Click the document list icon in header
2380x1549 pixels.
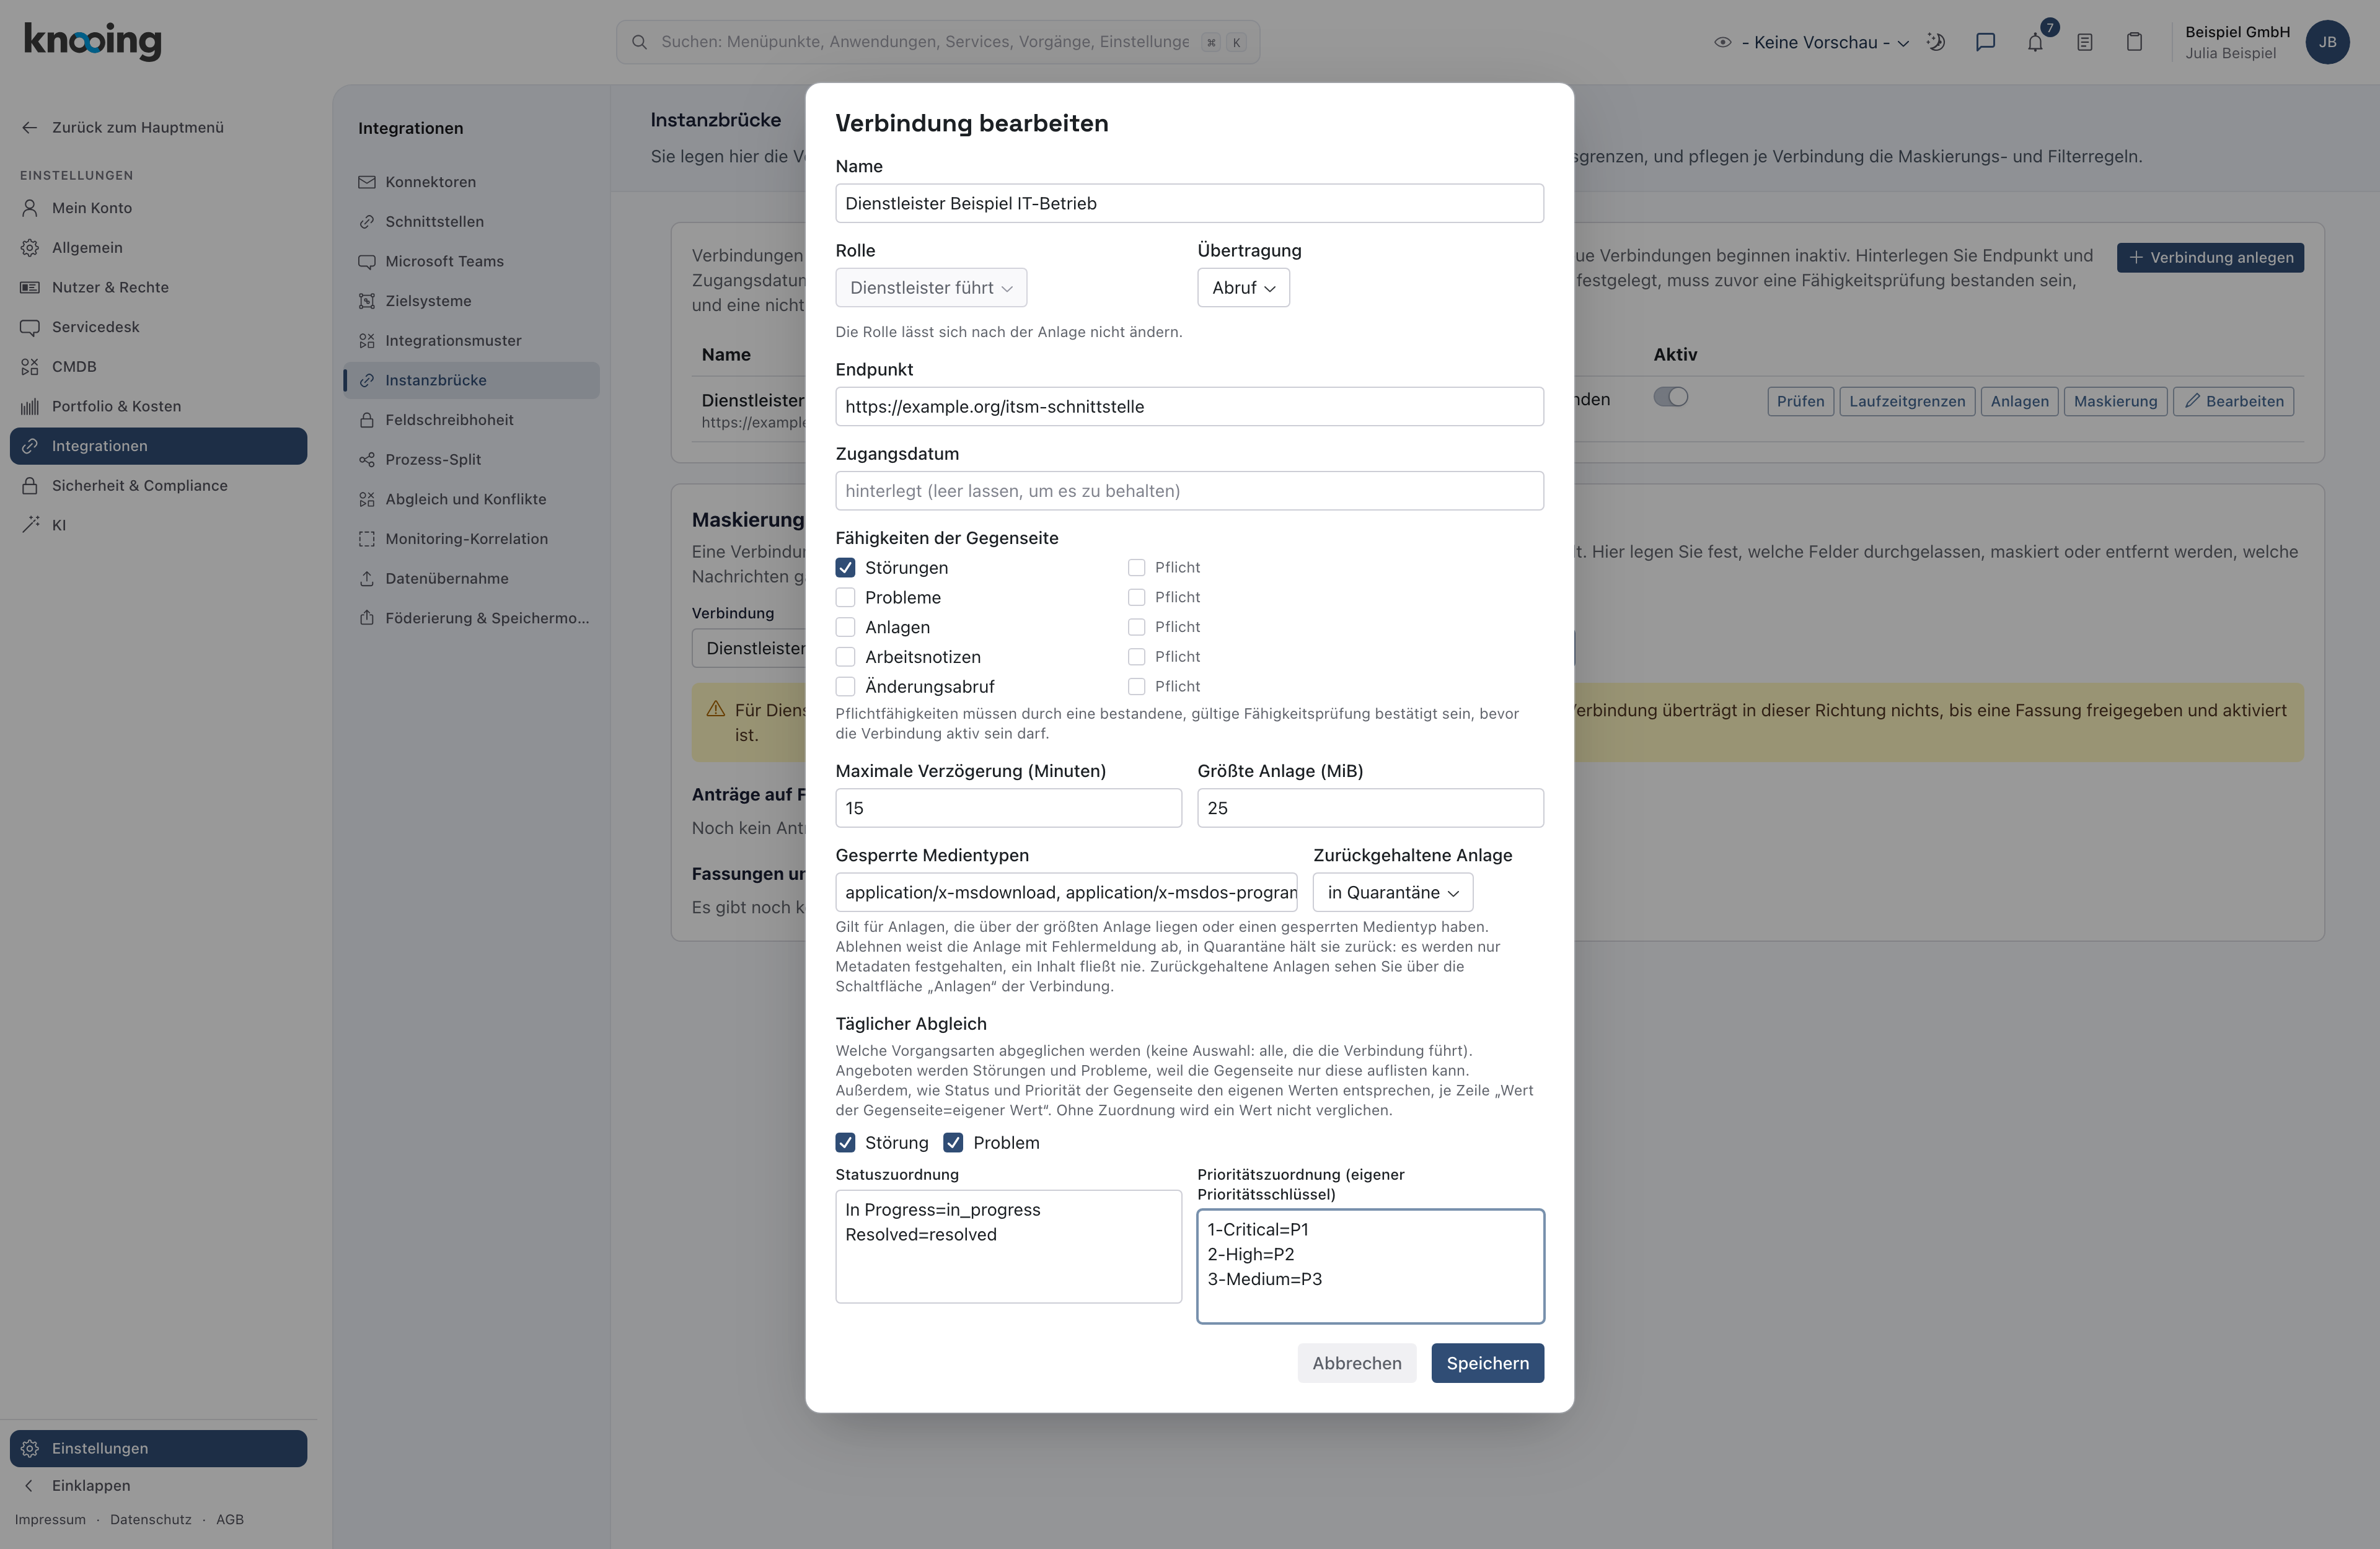pyautogui.click(x=2085, y=42)
